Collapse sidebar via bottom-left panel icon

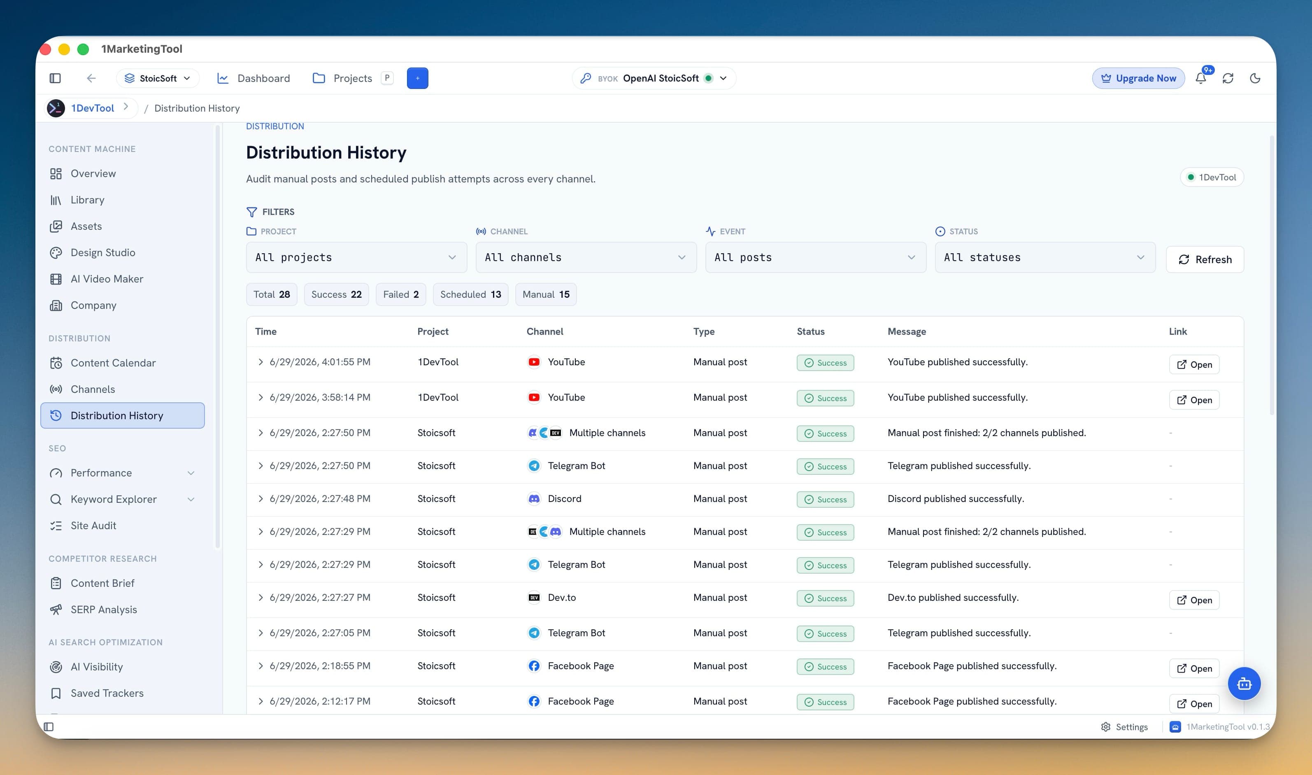click(x=49, y=726)
